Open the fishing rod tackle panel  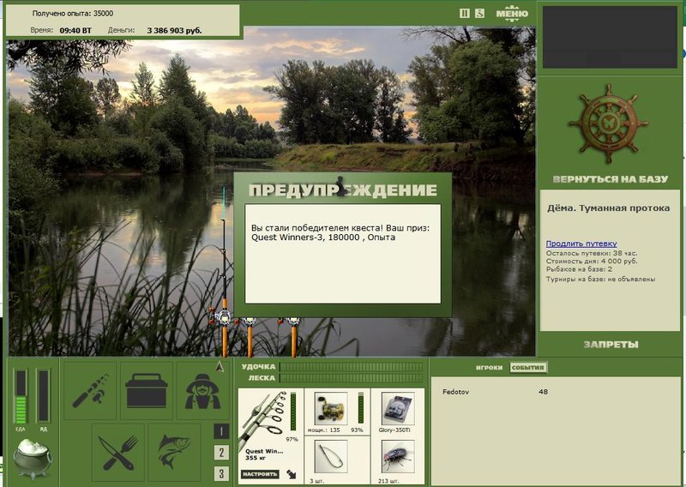(x=89, y=390)
